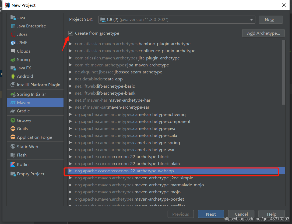Expand cocoon-22-archetype-webapp node

pos(71,171)
